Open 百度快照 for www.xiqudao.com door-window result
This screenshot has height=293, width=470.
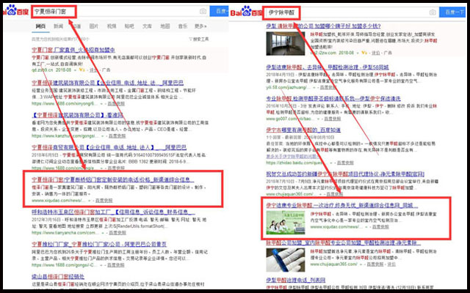coord(104,201)
